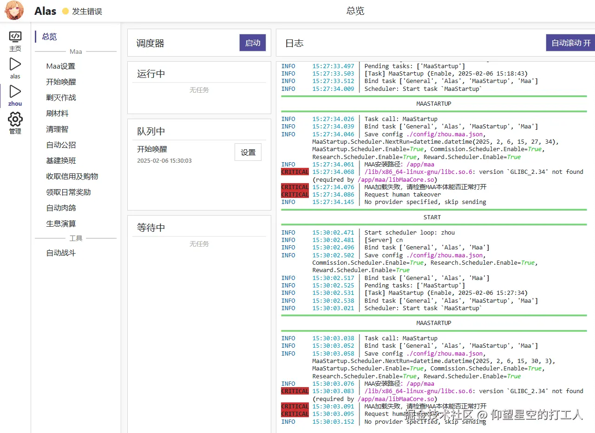
Task: Click queued task time 2025-02-06 15:30:03
Action: (x=164, y=161)
